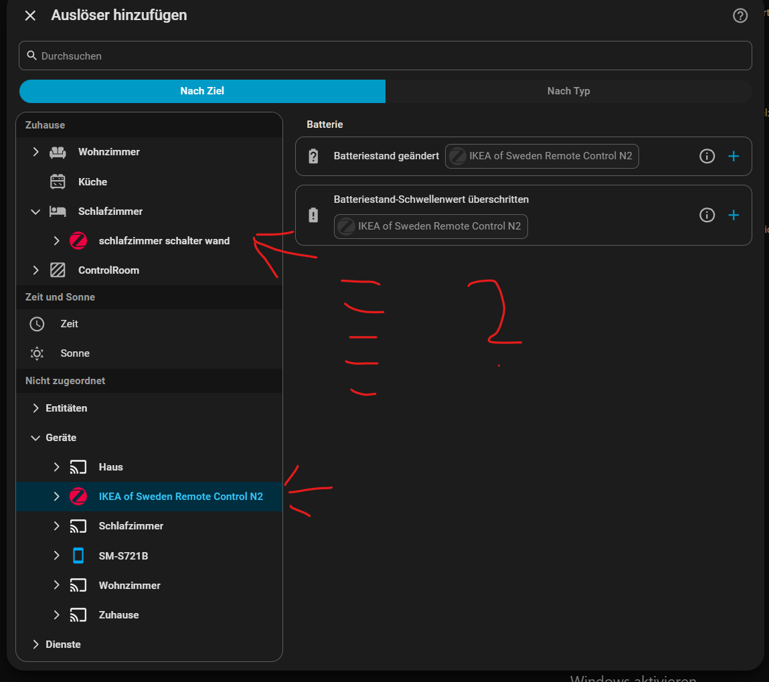Select the Zeit trigger target
769x682 pixels.
tap(69, 324)
